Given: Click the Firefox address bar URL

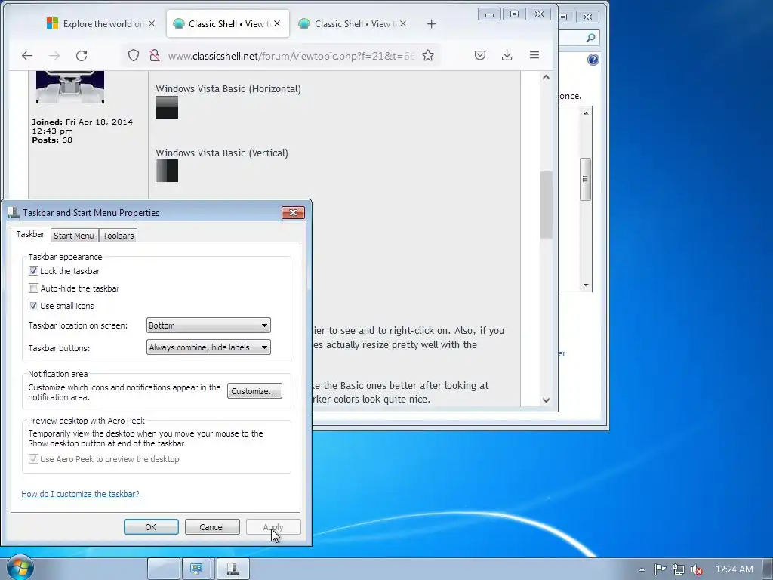Looking at the screenshot, I should (x=291, y=56).
